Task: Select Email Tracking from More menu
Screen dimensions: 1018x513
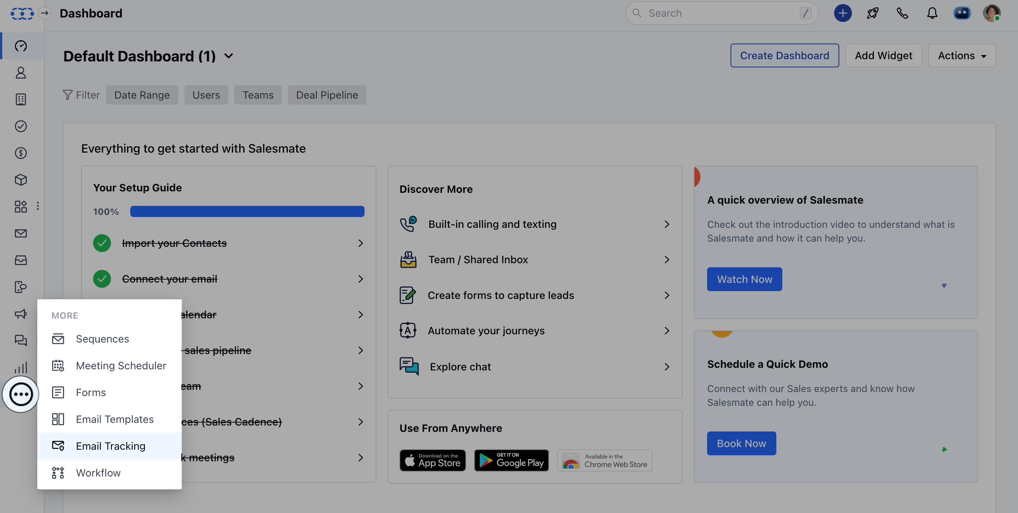Action: [x=110, y=446]
